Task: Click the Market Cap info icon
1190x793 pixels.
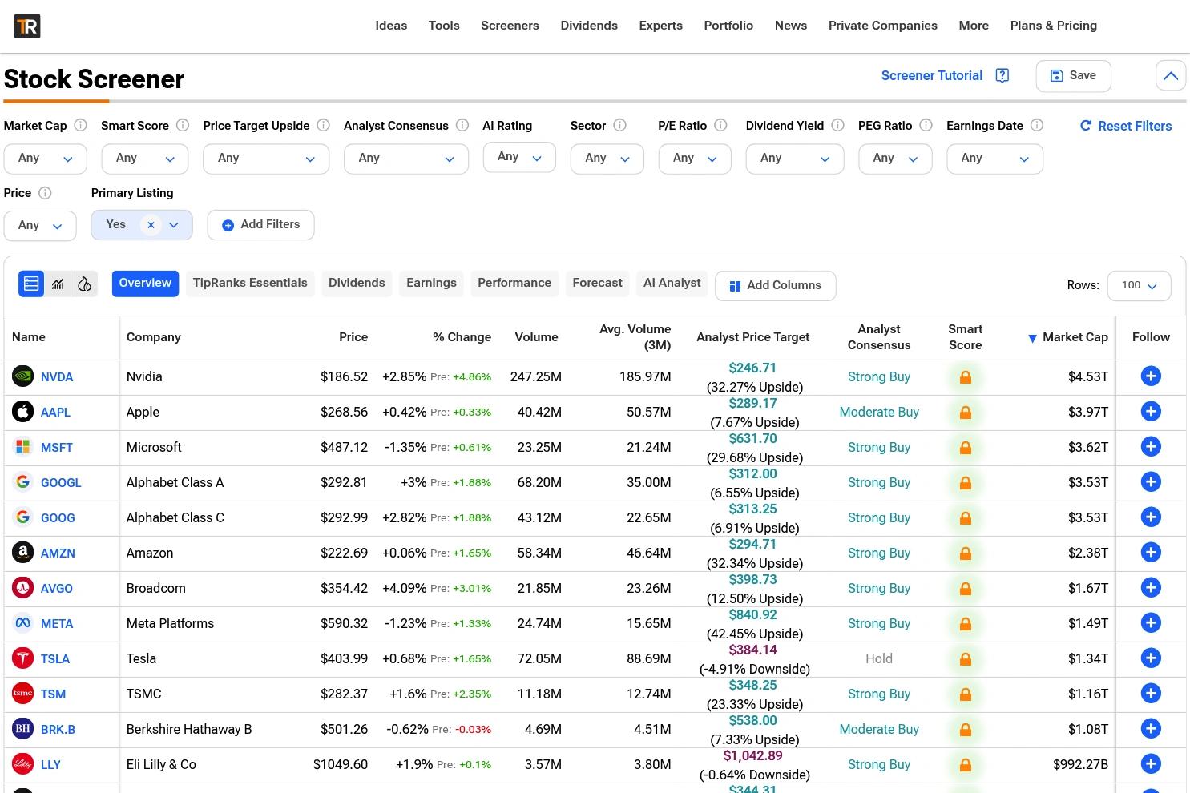Action: click(80, 125)
